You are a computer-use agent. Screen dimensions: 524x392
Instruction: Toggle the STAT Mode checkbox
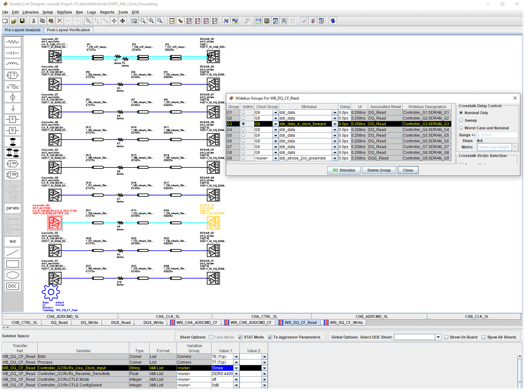point(240,337)
